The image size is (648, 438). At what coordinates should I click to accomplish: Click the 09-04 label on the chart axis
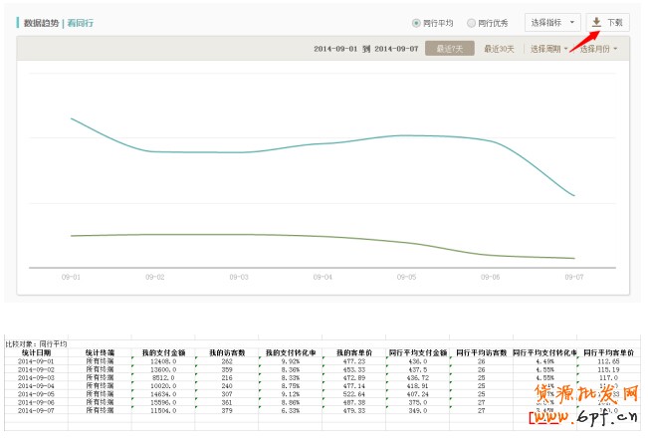pos(322,277)
